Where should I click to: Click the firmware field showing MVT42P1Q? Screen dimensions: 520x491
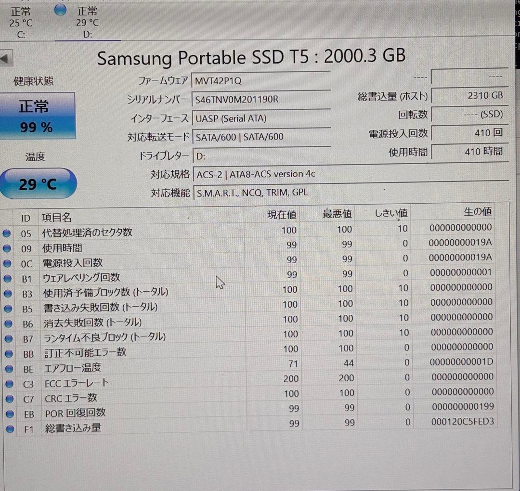[261, 80]
